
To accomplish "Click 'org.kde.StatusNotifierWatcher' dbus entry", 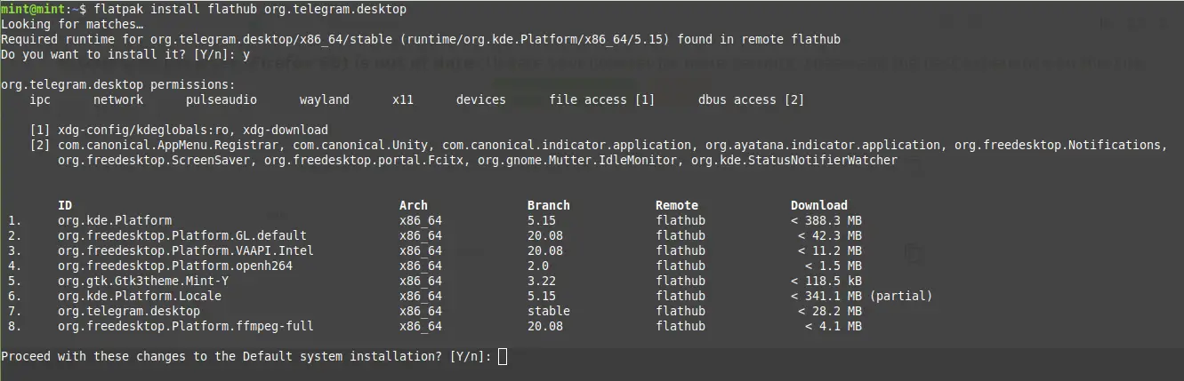I will point(794,160).
